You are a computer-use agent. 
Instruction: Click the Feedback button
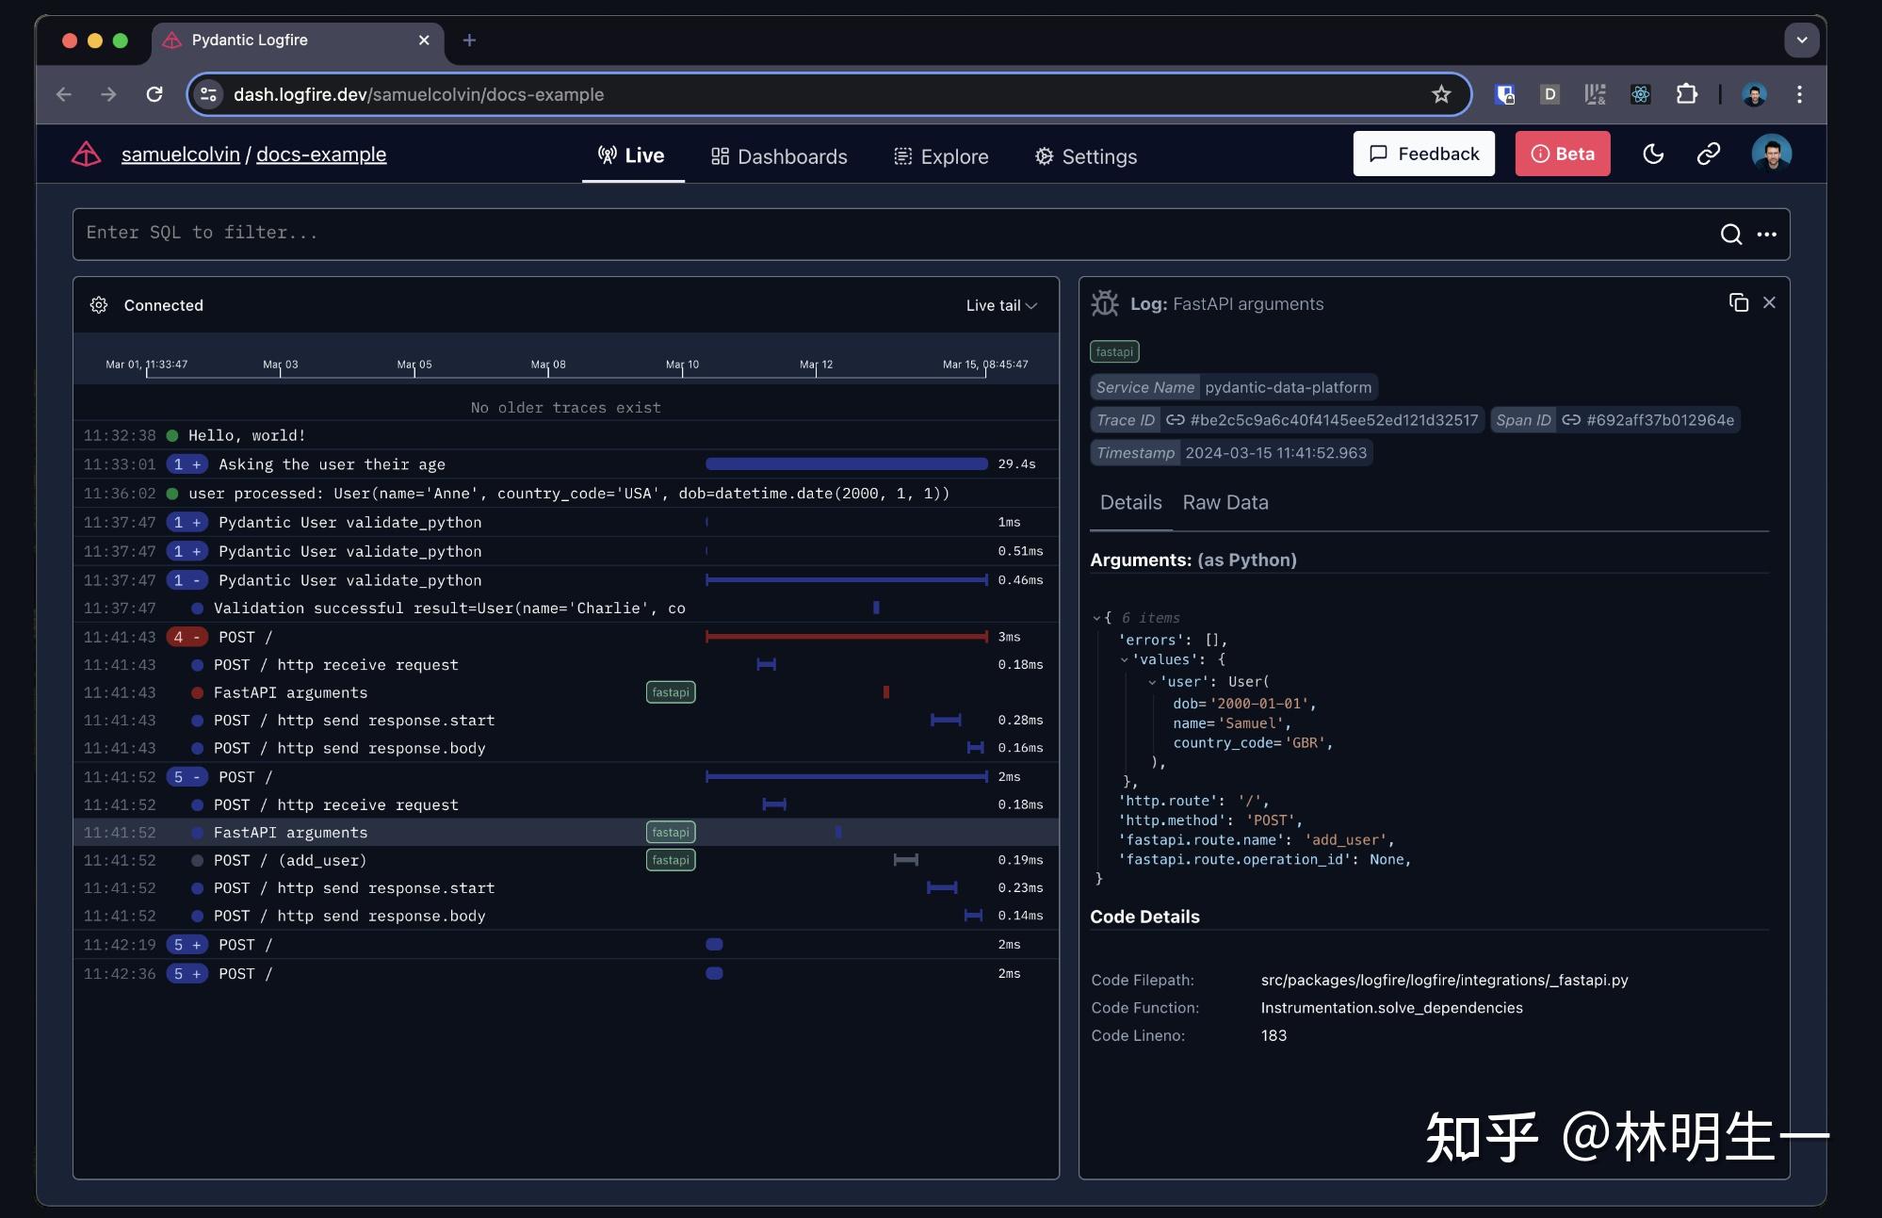coord(1423,154)
